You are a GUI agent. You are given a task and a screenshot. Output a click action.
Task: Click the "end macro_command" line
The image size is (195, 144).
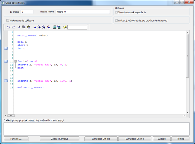point(31,87)
